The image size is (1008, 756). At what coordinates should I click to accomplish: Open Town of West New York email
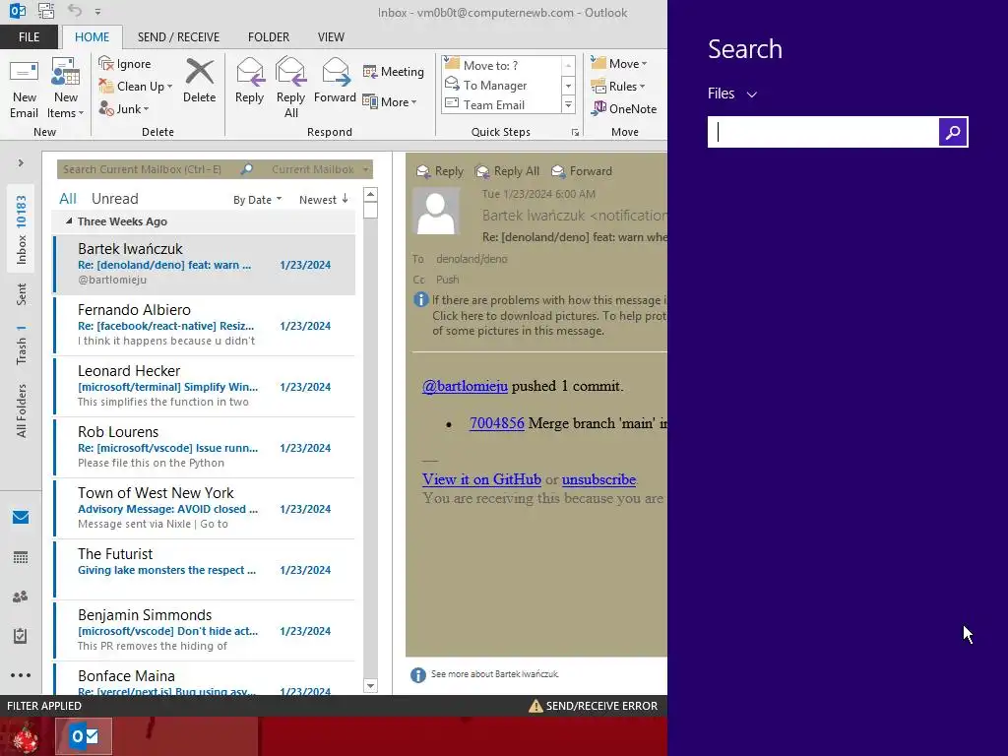(x=205, y=509)
